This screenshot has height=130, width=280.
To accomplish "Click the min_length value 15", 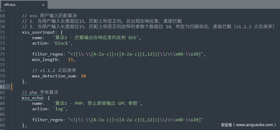I will [x=70, y=59].
